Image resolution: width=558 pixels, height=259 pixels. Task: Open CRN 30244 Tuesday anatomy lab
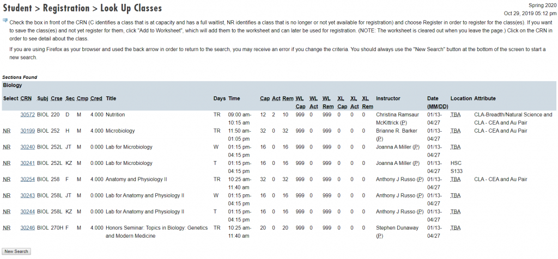[27, 212]
